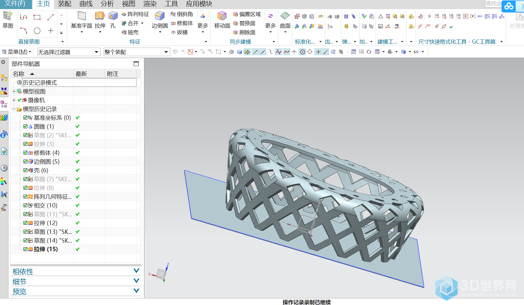Switch to the 曲线 ribbon tab
Viewport: 524px width, 305px height.
[x=86, y=4]
